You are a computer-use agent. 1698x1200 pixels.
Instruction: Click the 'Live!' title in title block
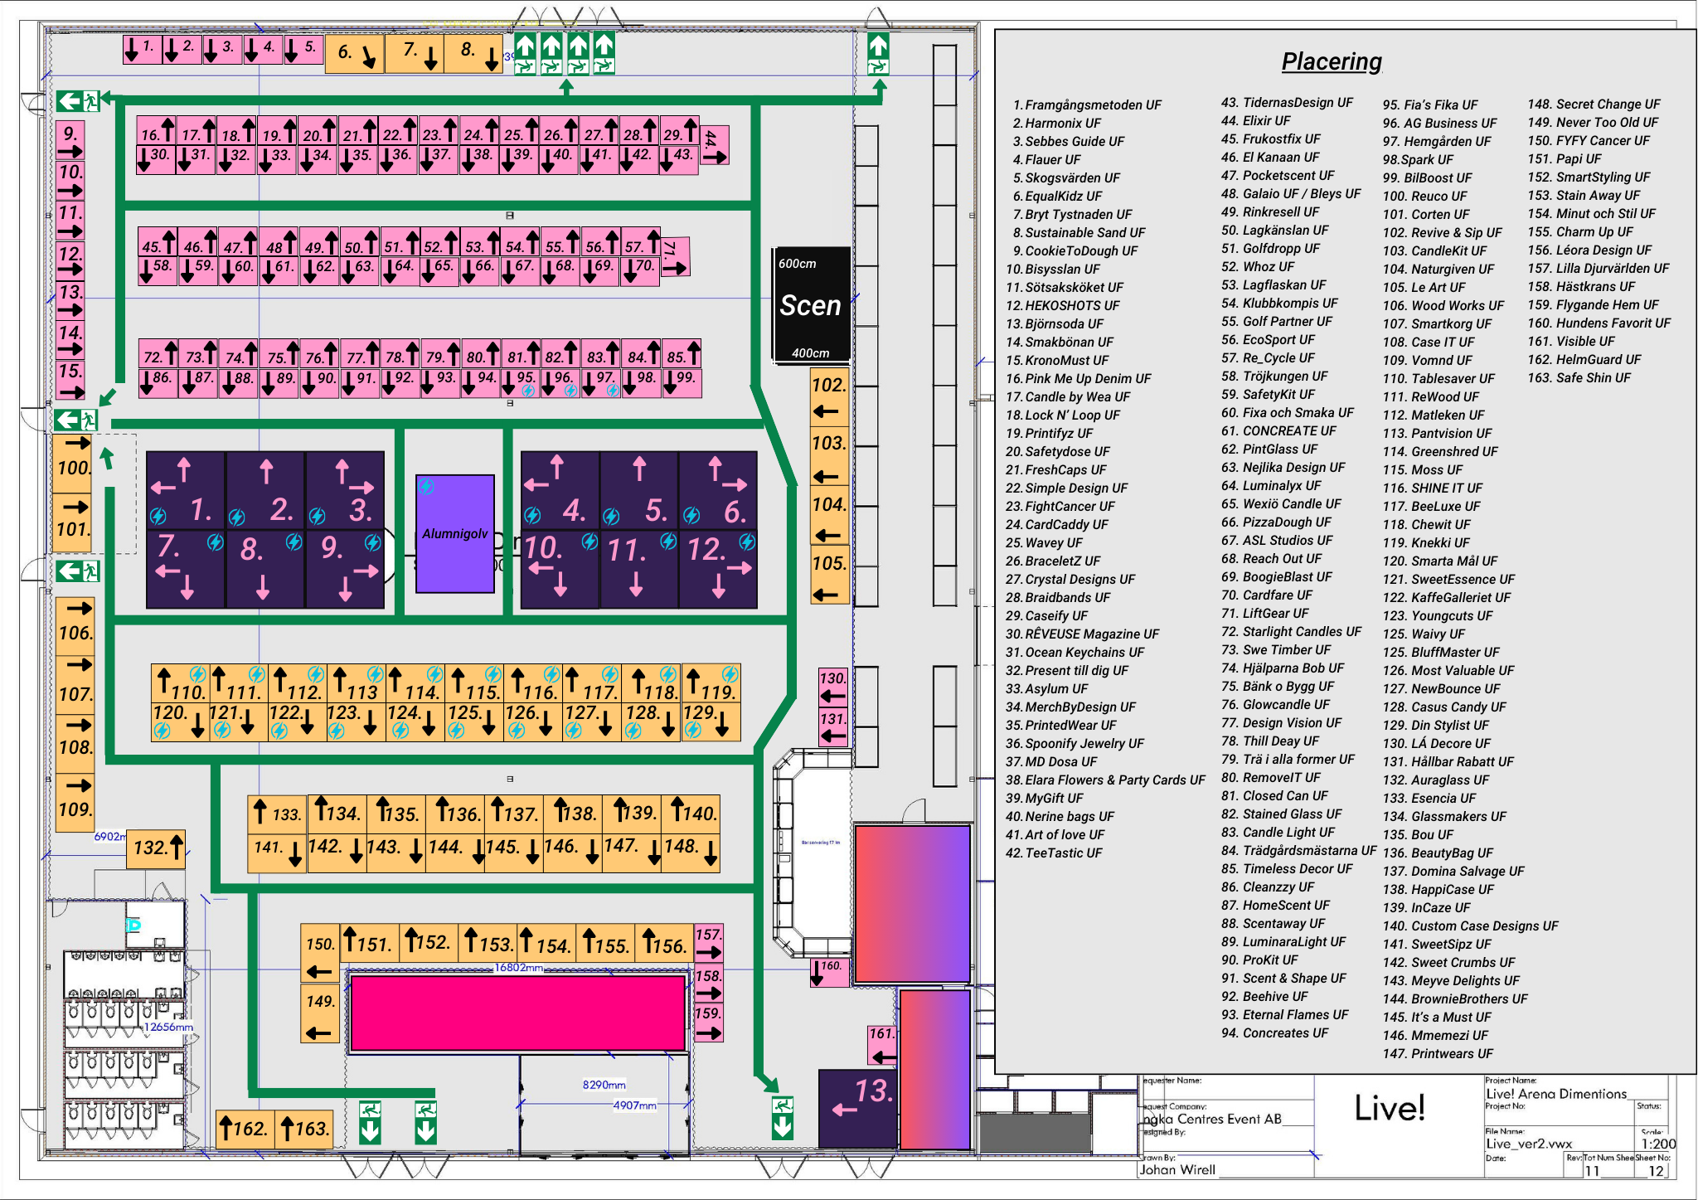coord(1390,1108)
